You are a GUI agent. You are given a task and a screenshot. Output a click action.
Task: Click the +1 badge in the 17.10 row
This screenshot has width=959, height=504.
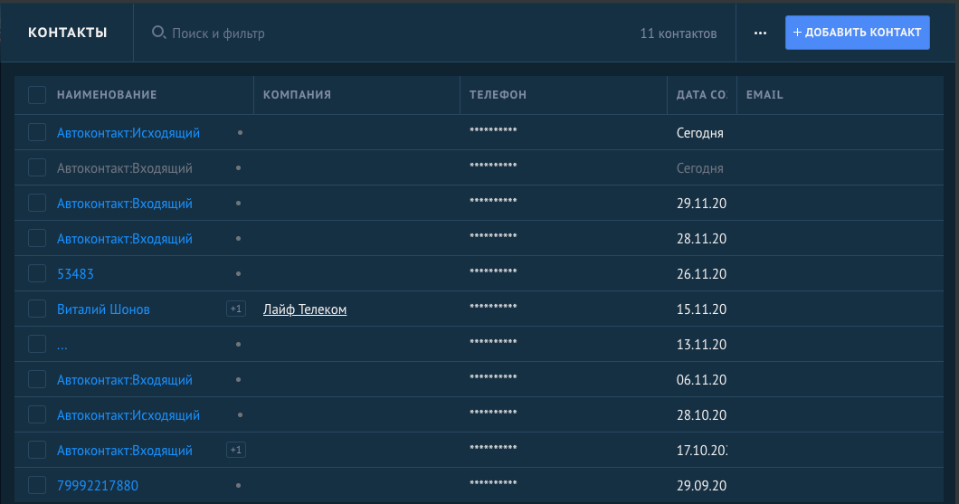(x=235, y=451)
